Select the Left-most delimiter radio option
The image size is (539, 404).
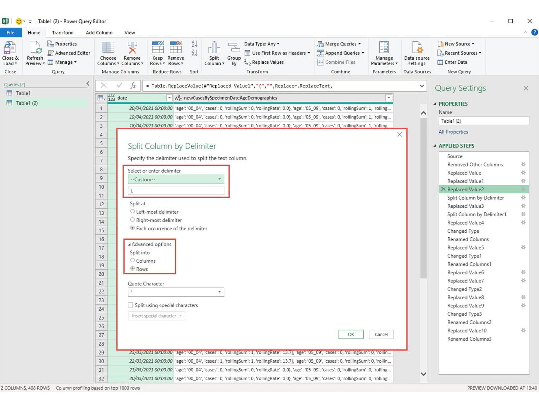click(x=132, y=212)
